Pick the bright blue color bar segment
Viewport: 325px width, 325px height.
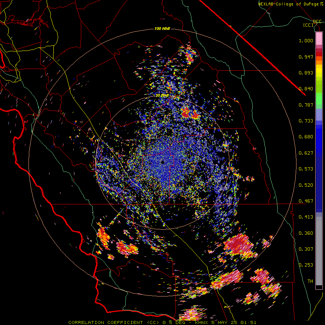point(319,139)
